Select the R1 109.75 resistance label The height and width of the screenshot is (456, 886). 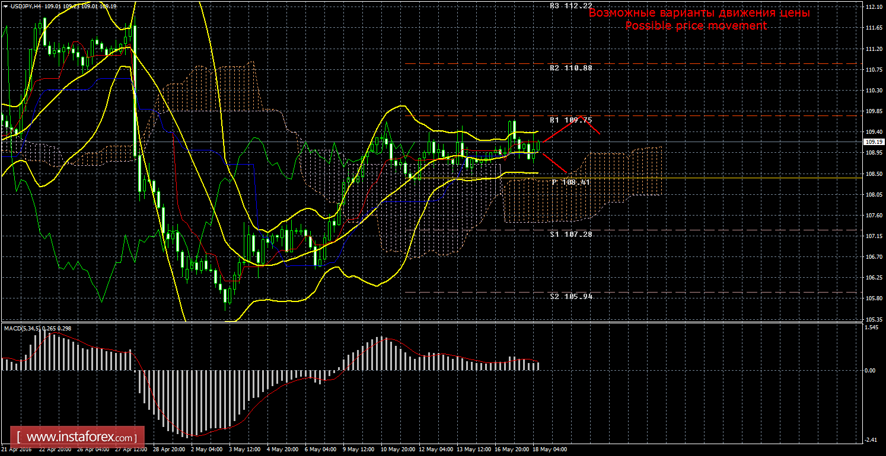[x=571, y=120]
